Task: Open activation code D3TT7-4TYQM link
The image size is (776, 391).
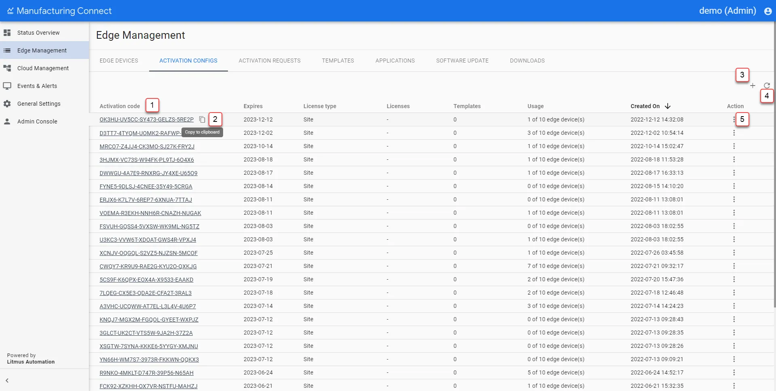Action: point(140,133)
